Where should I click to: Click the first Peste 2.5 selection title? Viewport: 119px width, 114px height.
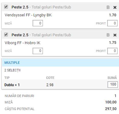pyautogui.click(x=20, y=7)
